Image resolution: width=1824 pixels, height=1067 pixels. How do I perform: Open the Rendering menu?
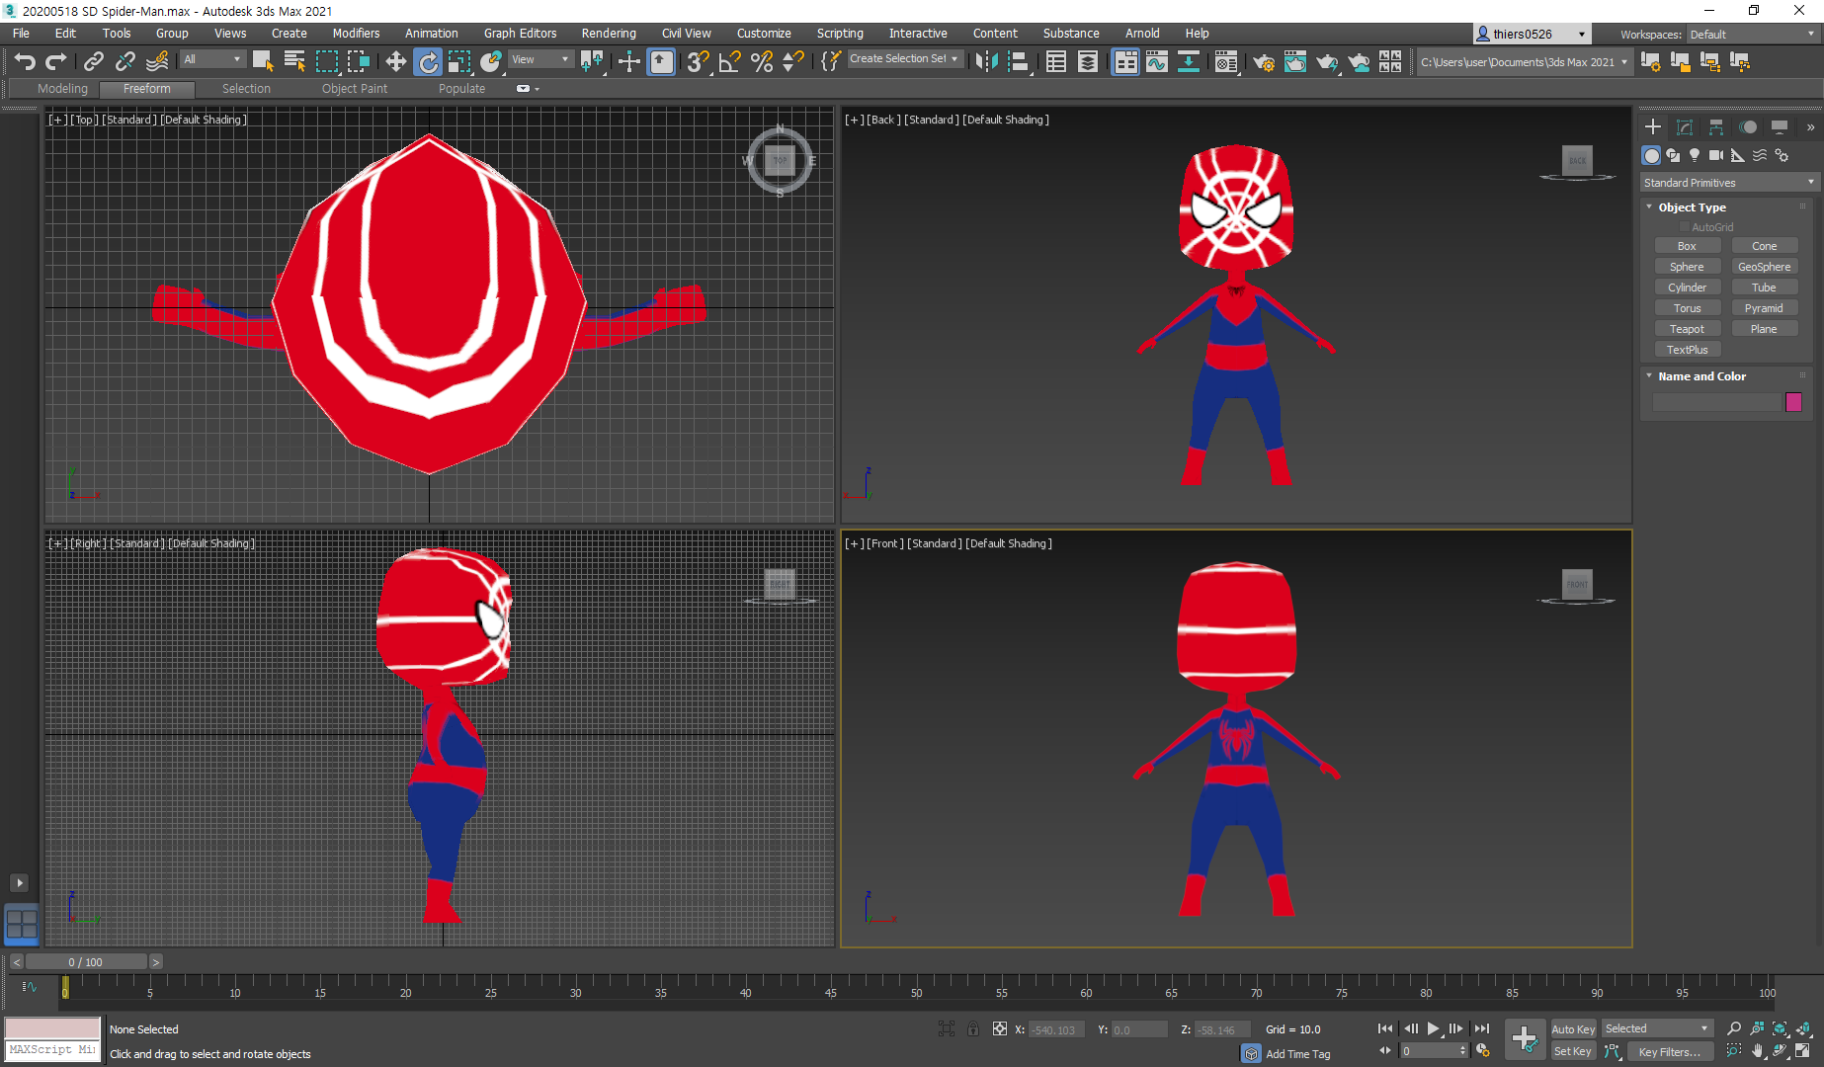[608, 34]
